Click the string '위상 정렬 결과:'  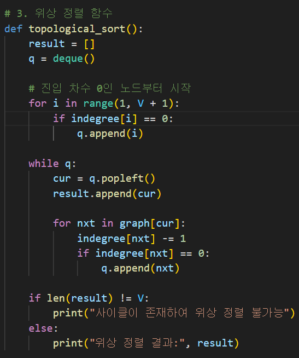point(137,343)
